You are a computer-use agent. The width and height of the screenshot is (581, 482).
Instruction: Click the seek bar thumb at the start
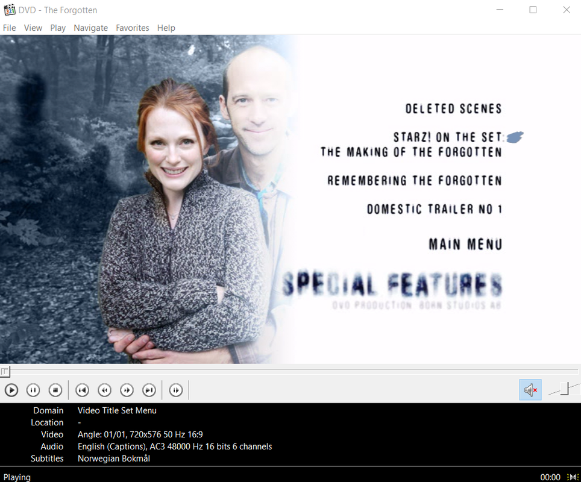(5, 371)
